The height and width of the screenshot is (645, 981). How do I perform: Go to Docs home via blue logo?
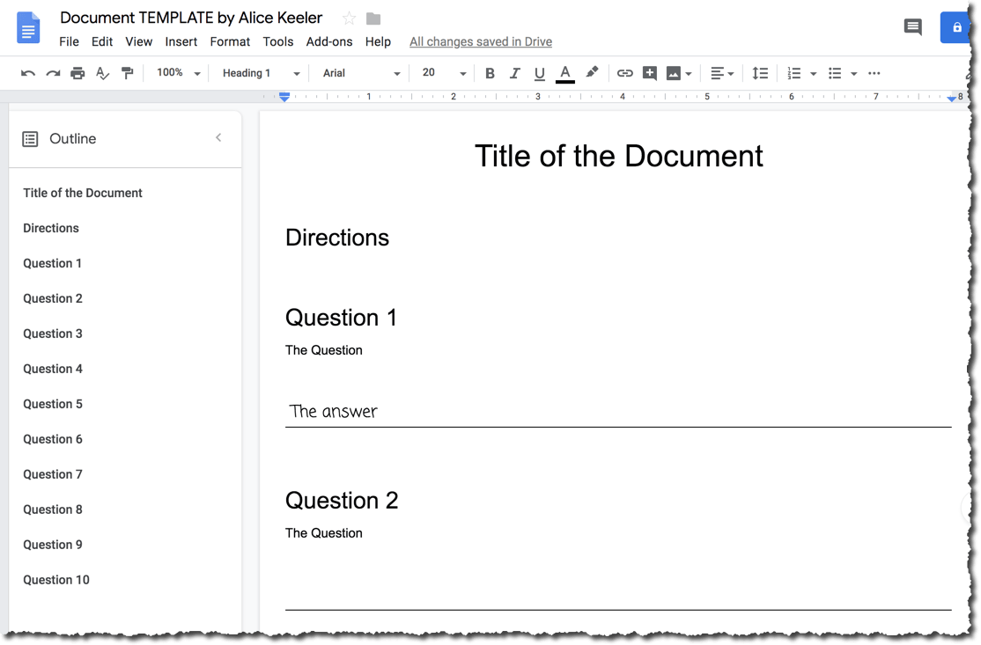pyautogui.click(x=28, y=28)
